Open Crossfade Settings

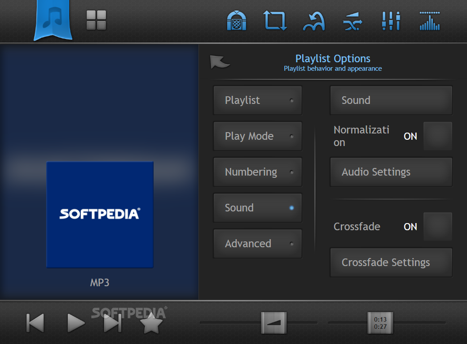coord(391,262)
